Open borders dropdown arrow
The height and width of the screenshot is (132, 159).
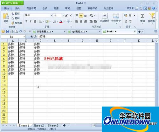pos(44,22)
